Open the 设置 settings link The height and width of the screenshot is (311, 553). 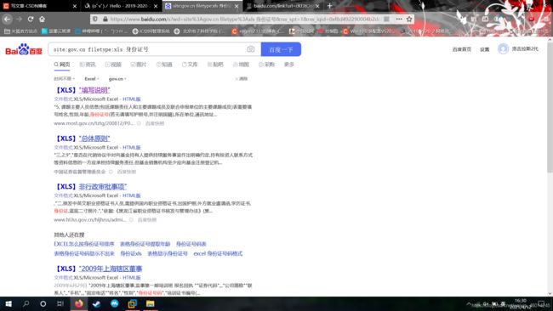(485, 49)
